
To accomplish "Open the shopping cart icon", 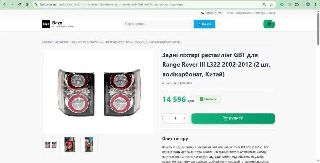I will coord(269,24).
